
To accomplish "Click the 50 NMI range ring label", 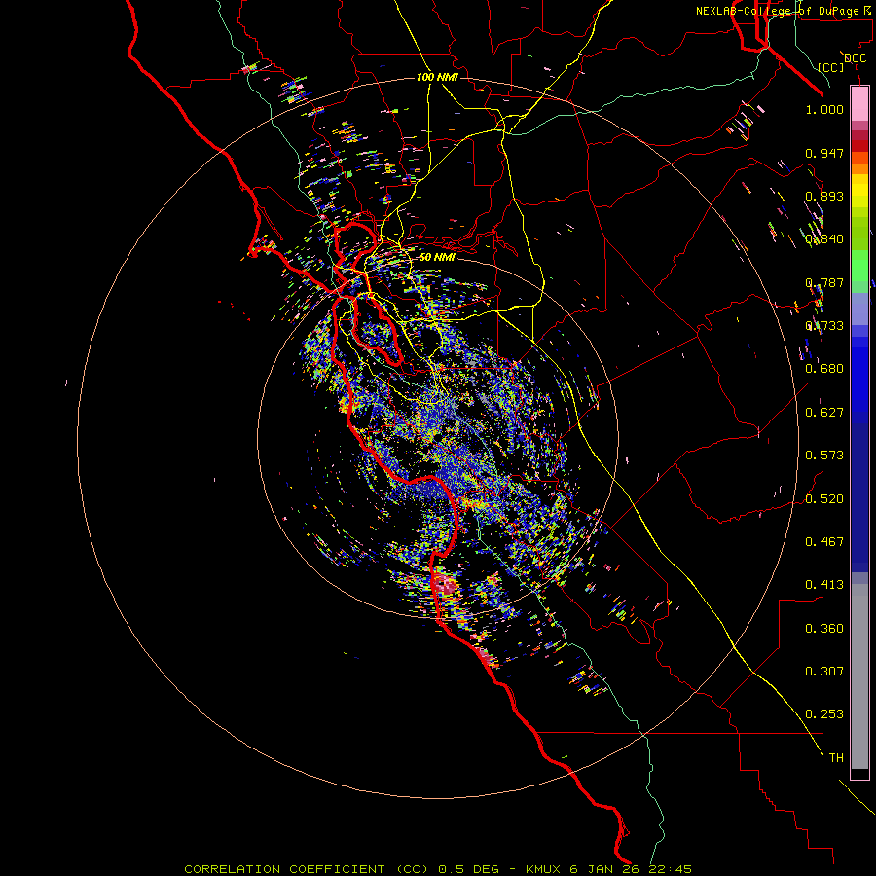I will click(437, 257).
